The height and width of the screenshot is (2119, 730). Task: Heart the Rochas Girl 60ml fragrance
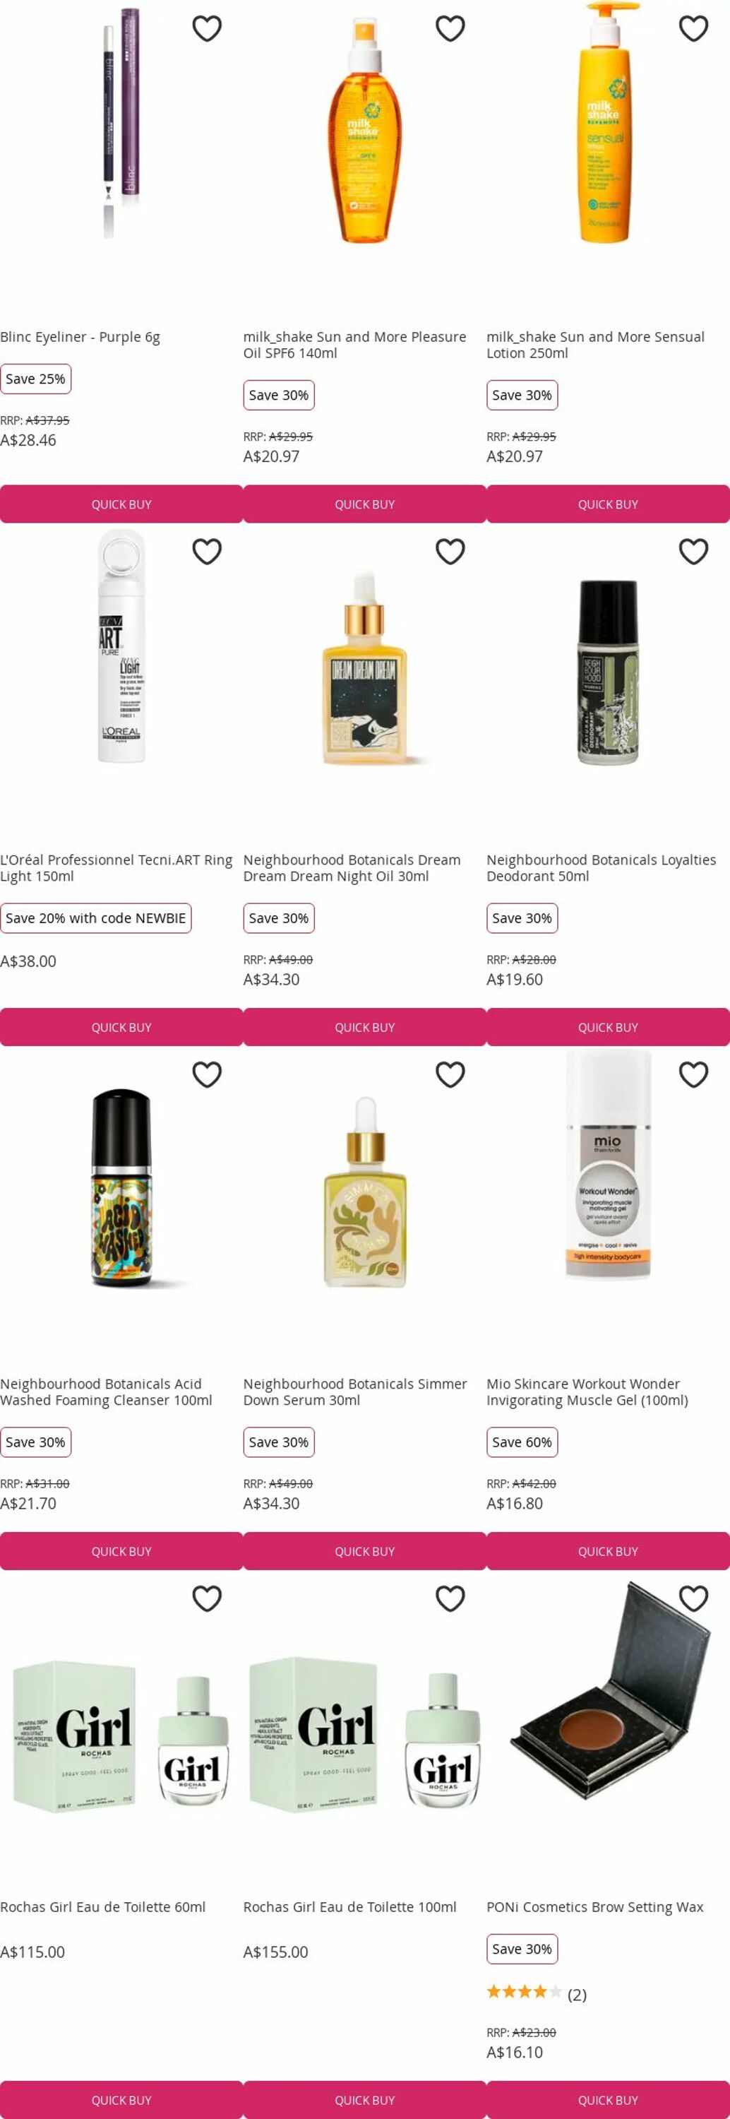pos(207,1598)
